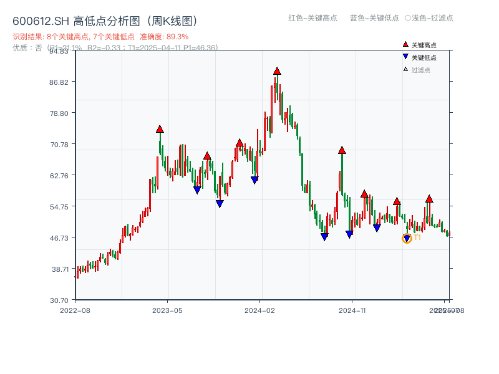Screen dimensions: 499x374
Task: Click the chart title 600612.SH 高低点分析图
Action: point(105,21)
